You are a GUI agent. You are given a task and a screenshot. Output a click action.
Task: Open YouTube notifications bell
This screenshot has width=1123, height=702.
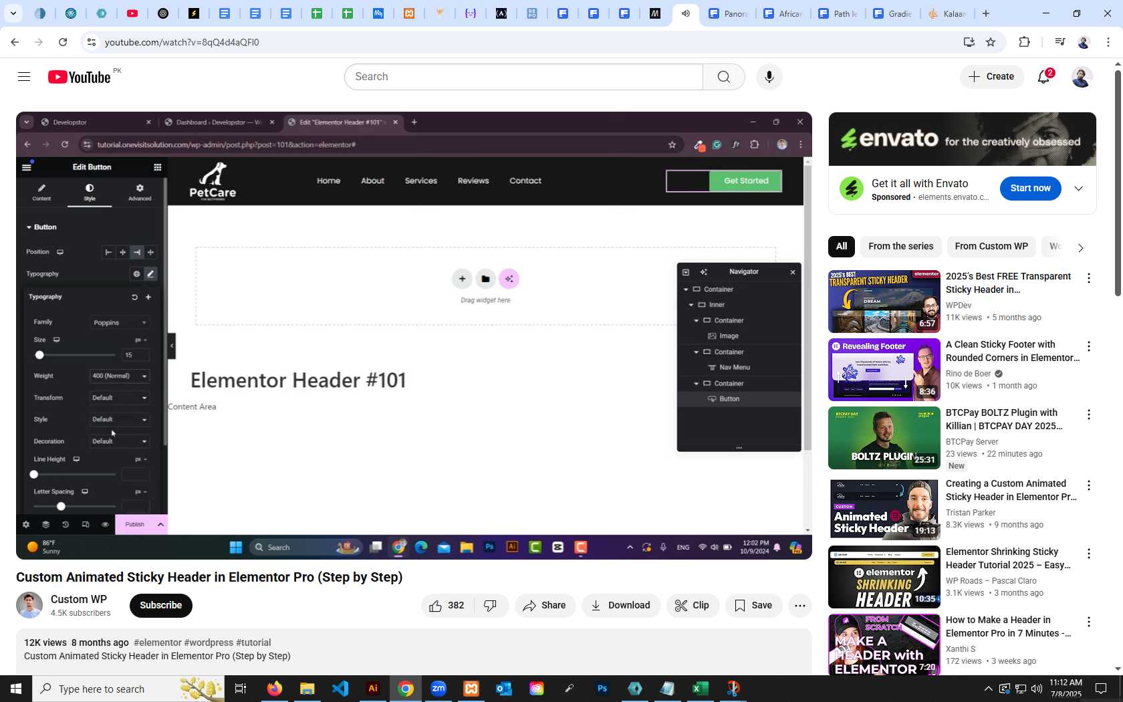tap(1044, 77)
